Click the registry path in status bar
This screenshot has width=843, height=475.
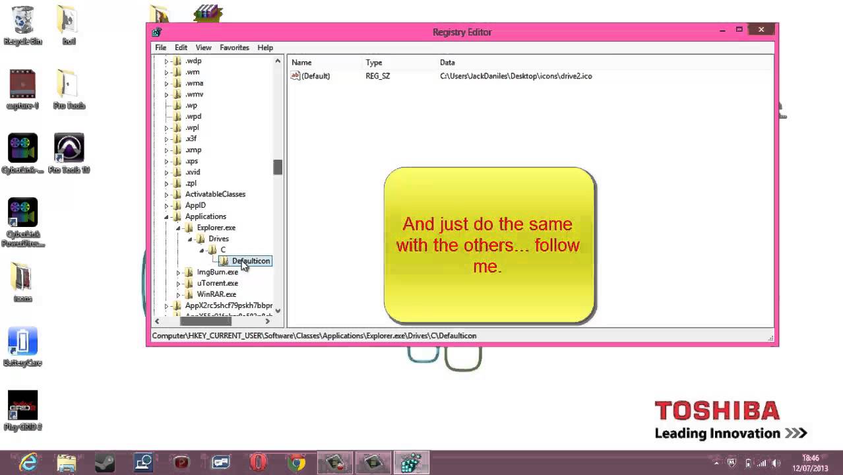tap(314, 336)
